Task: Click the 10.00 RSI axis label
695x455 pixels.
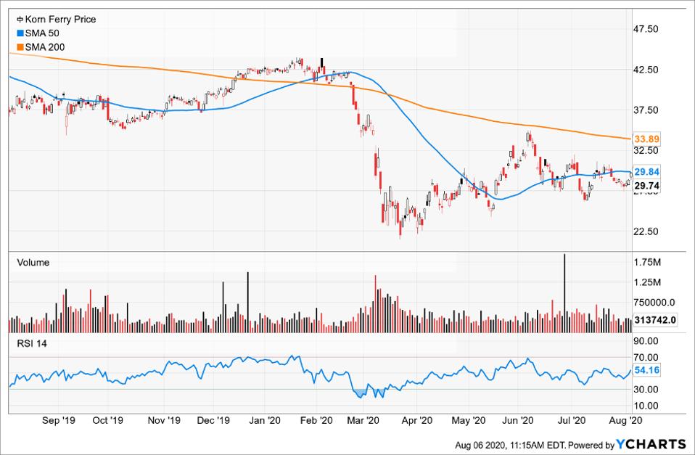Action: (x=646, y=406)
